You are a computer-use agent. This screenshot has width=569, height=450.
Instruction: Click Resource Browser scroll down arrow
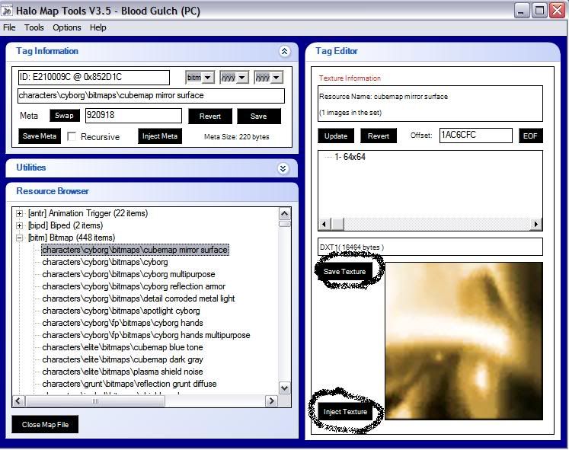tap(285, 388)
